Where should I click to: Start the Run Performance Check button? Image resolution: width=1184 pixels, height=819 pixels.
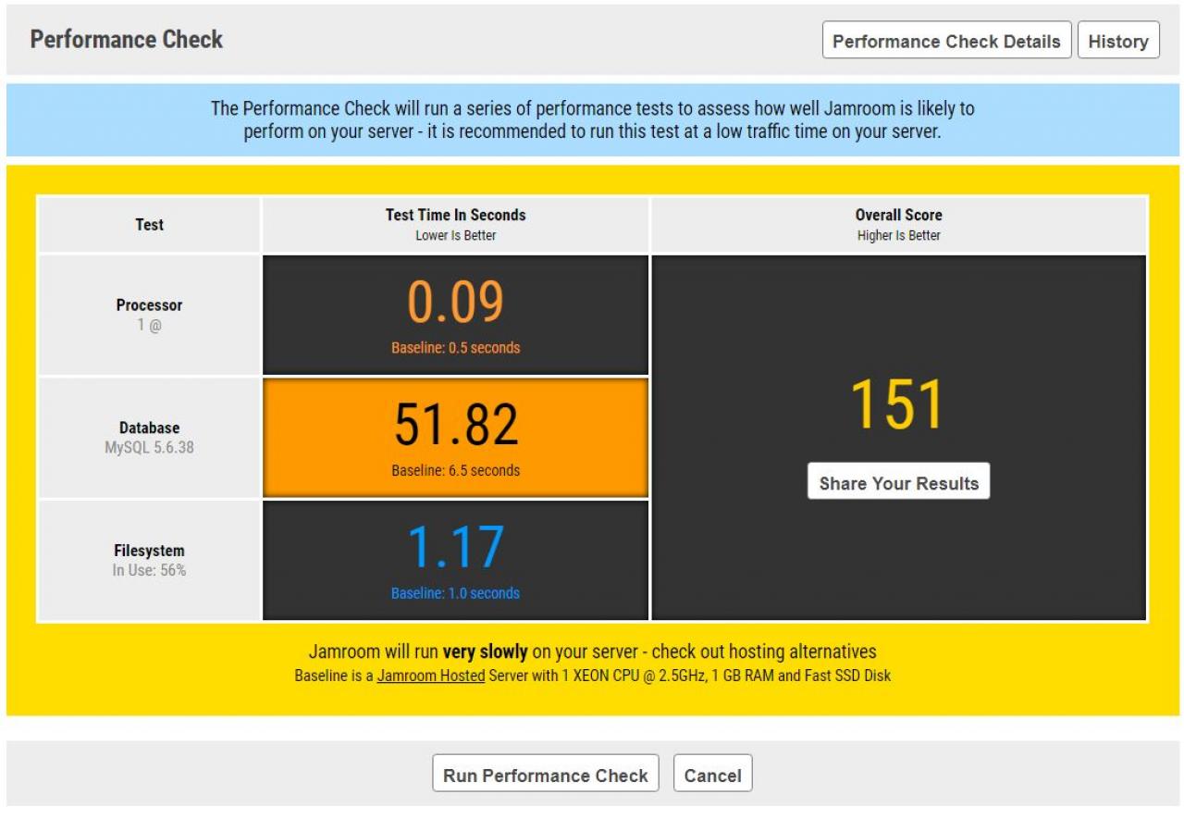[x=546, y=775]
